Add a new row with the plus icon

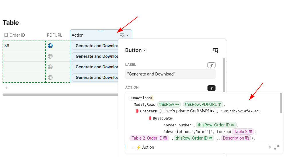6,88
